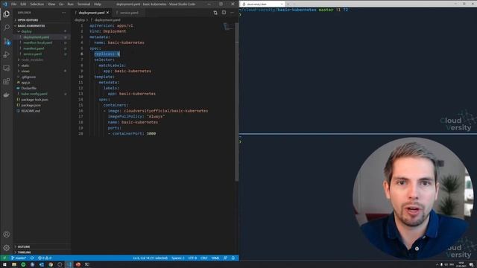Open the Selection menu

tap(37, 4)
